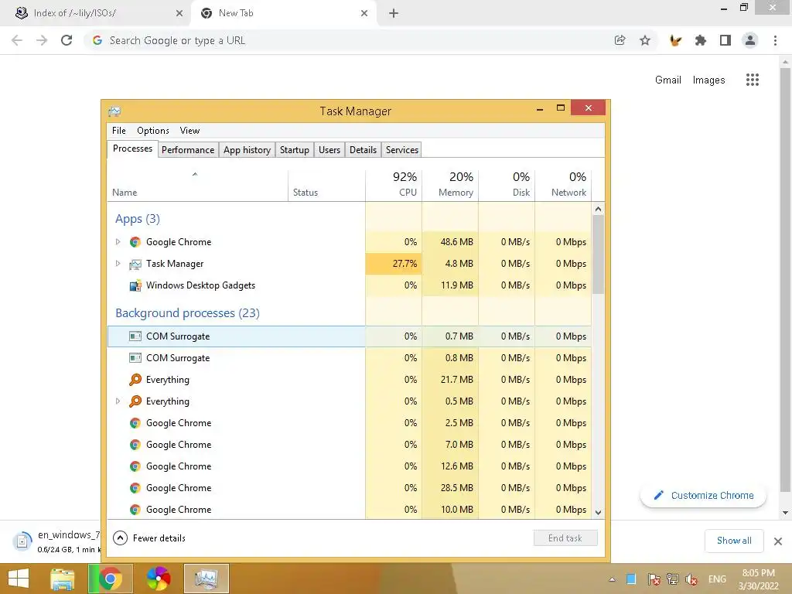
Task: Show hidden tray icons arrow
Action: (613, 579)
